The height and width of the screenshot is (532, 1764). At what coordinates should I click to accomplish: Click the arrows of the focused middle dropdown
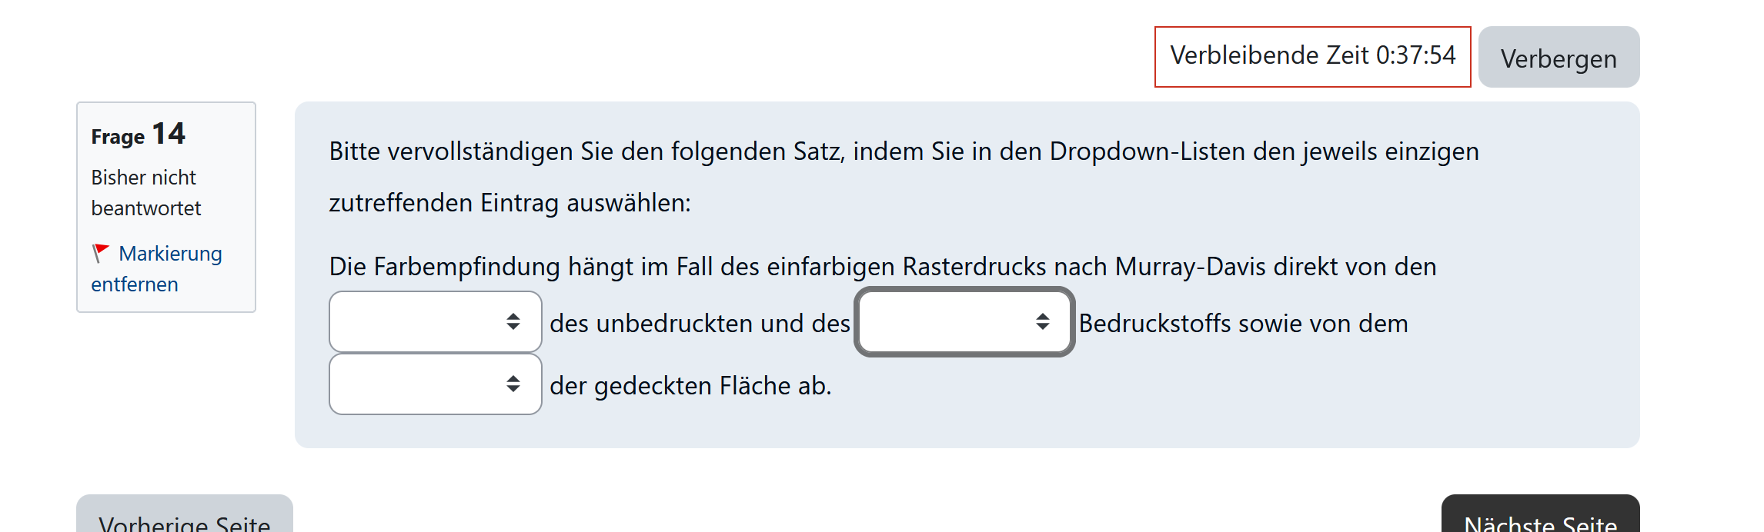[1043, 321]
